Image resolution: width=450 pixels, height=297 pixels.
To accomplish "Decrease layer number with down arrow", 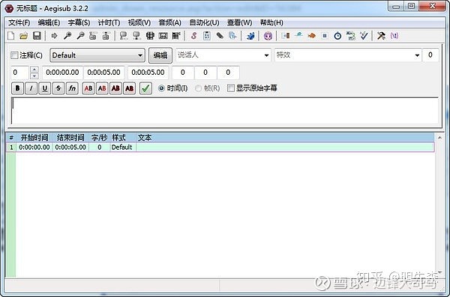I will 34,76.
